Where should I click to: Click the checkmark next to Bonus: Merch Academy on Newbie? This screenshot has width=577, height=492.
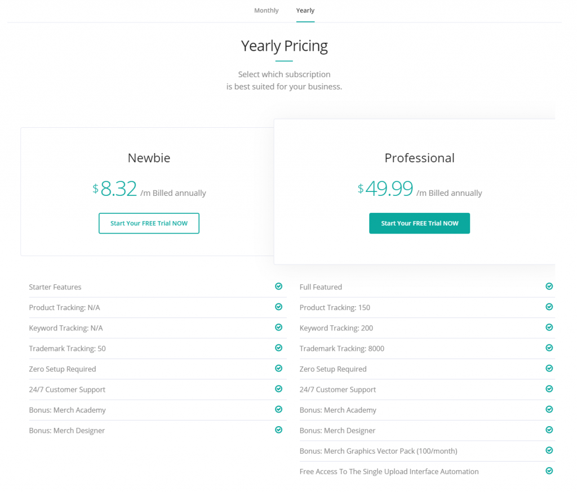pos(278,409)
